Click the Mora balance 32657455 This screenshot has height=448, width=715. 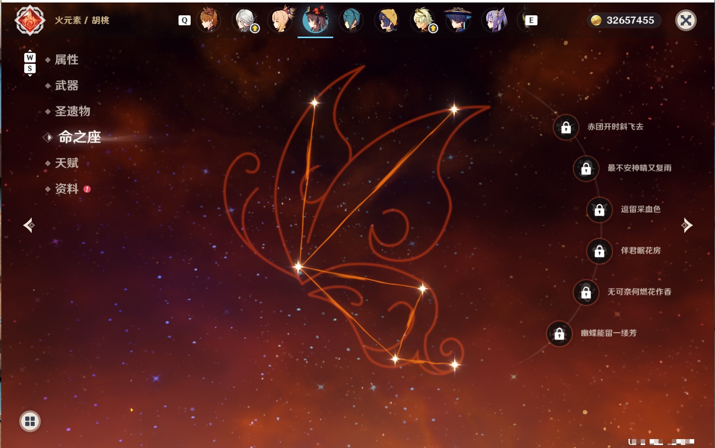(x=630, y=20)
